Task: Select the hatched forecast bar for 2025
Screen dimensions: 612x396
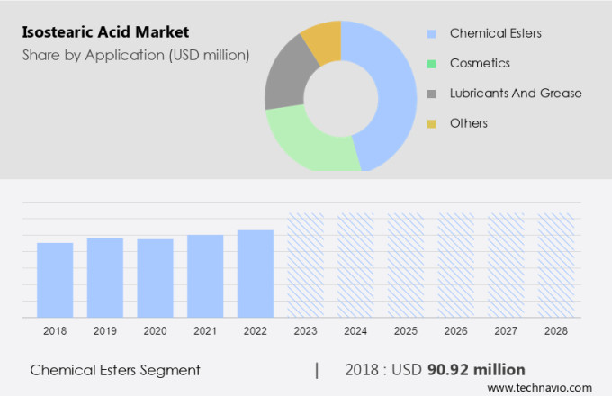Action: click(406, 265)
